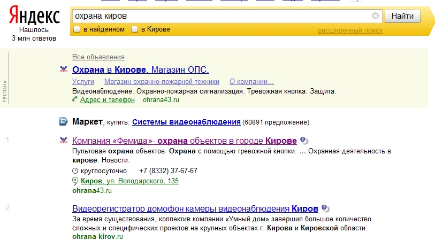Click the clock icon beside круглосуточно

tap(75, 170)
